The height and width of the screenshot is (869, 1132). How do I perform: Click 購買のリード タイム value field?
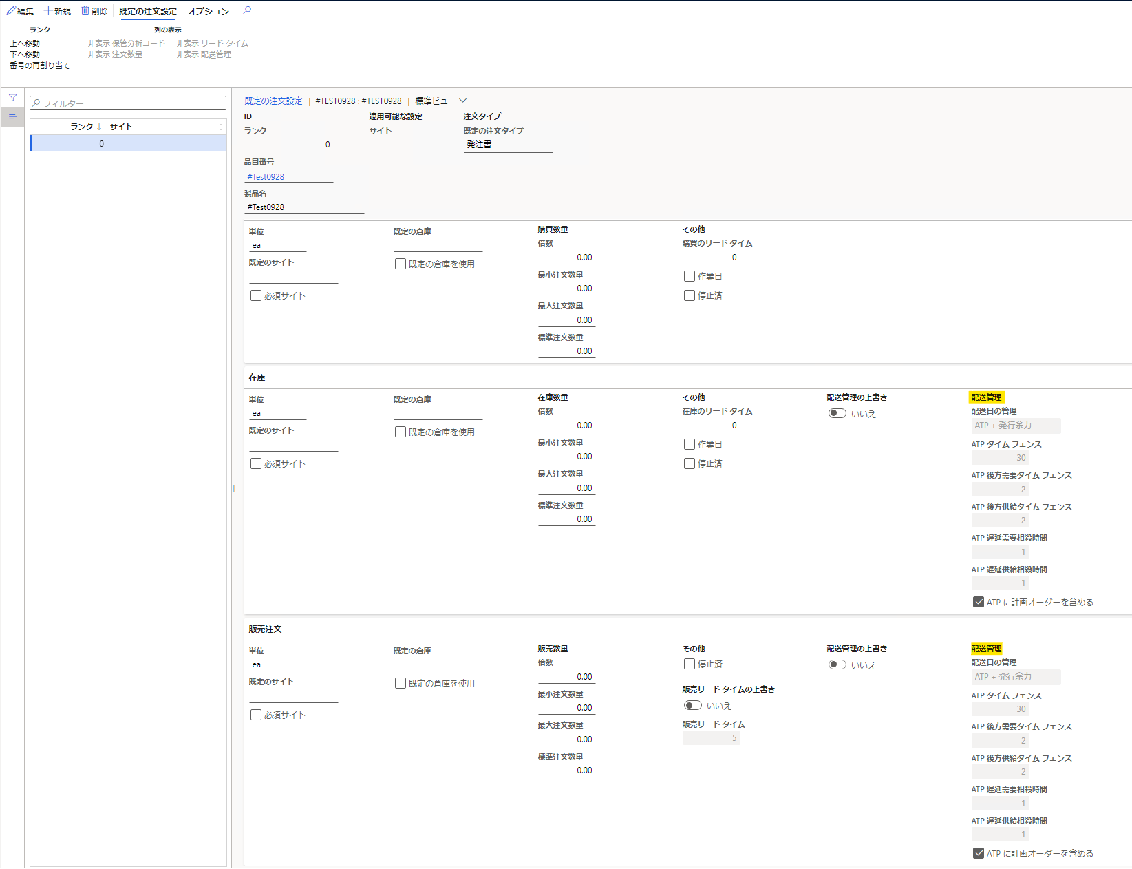coord(711,258)
